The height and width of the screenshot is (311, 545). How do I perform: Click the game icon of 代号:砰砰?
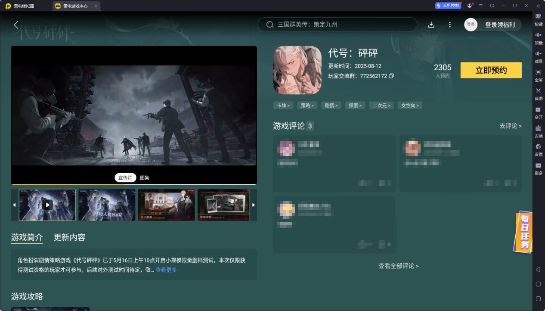[x=297, y=70]
